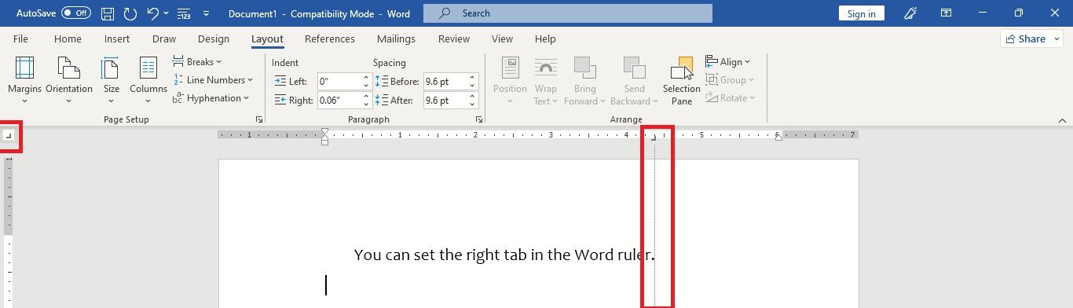
Task: Open the page Size dropdown
Action: point(112,80)
